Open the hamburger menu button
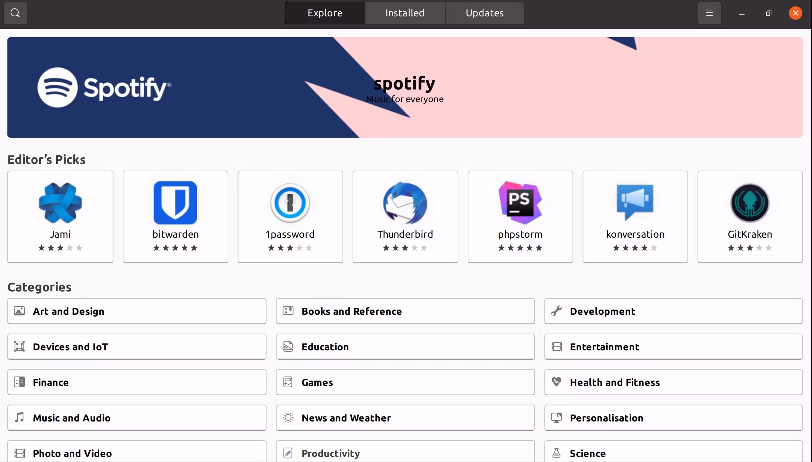The width and height of the screenshot is (812, 462). pos(709,13)
